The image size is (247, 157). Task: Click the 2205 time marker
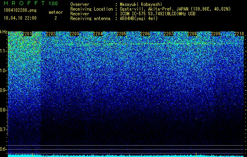[x=121, y=34]
